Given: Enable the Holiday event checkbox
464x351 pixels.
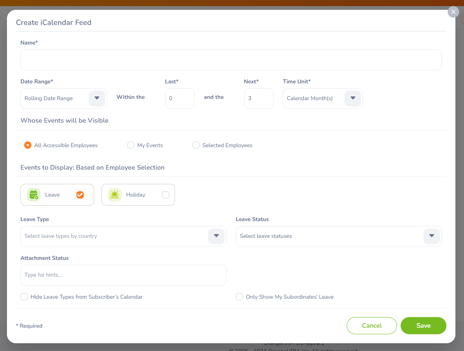Looking at the screenshot, I should tap(165, 195).
